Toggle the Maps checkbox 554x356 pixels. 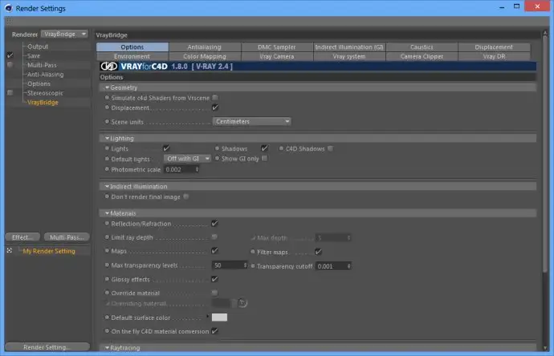(x=214, y=250)
